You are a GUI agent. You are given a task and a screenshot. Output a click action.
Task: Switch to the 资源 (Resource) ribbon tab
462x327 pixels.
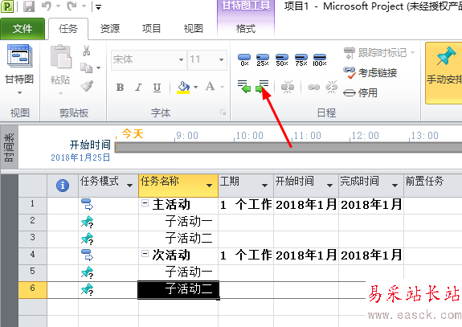click(110, 29)
